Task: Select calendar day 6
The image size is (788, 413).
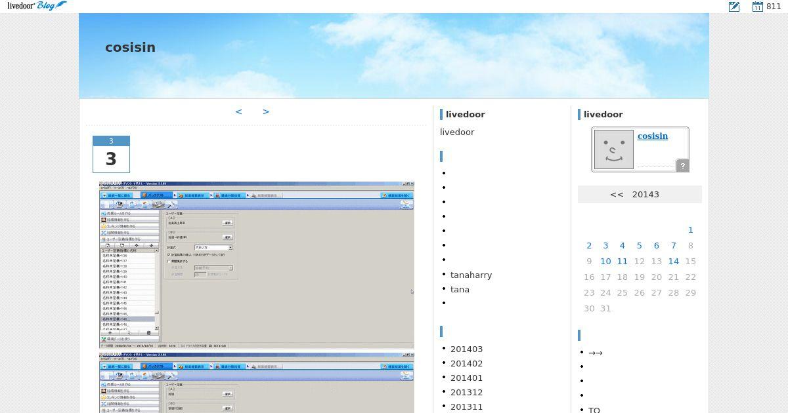Action: (x=656, y=245)
